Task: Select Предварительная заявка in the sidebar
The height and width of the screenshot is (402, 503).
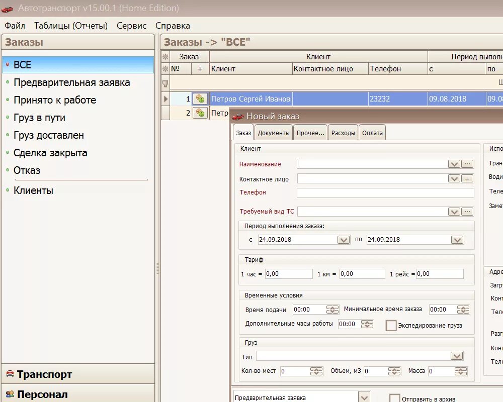Action: click(71, 83)
